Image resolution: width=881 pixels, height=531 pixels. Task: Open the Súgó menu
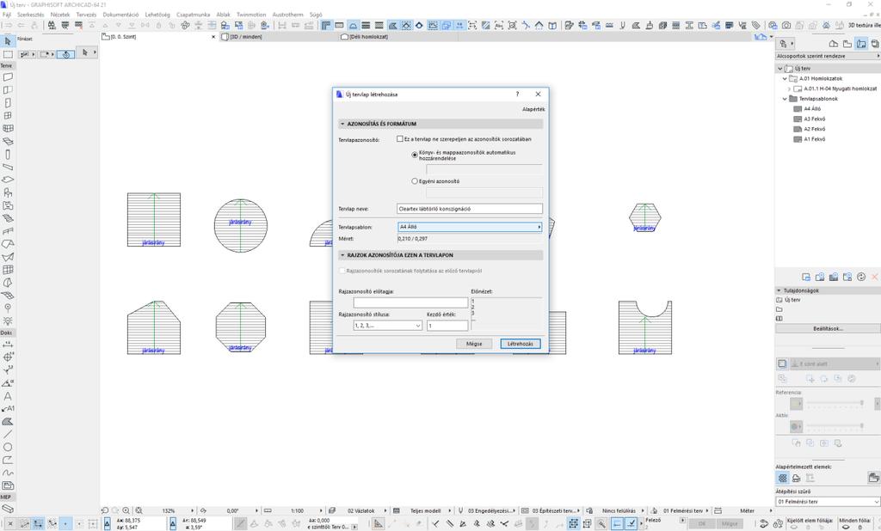pyautogui.click(x=316, y=15)
